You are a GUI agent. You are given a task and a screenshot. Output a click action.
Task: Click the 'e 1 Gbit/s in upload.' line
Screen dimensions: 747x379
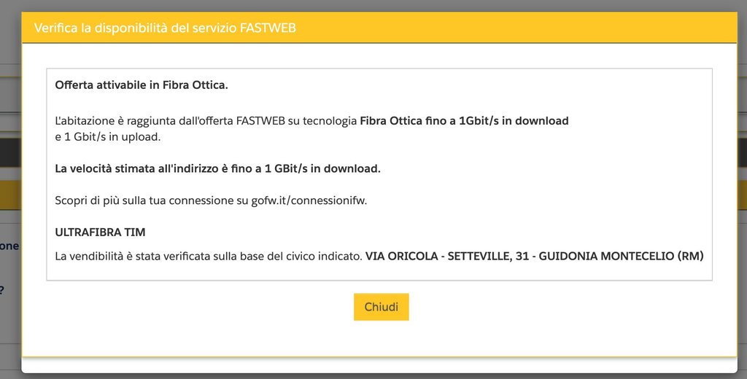pos(107,136)
